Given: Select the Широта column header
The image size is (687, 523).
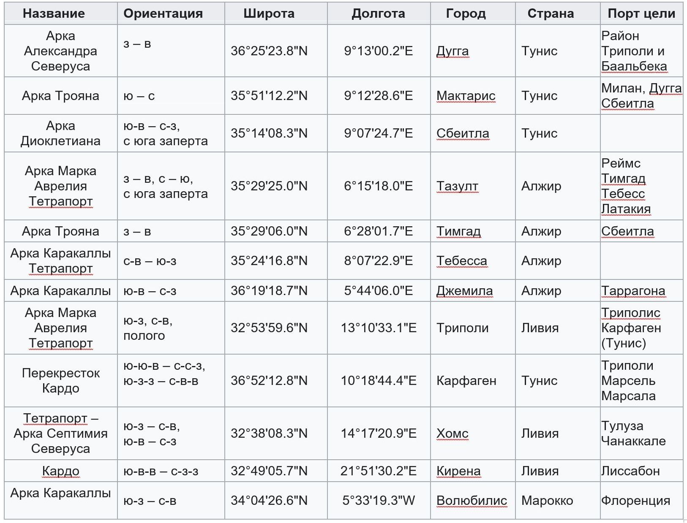Looking at the screenshot, I should pyautogui.click(x=269, y=14).
